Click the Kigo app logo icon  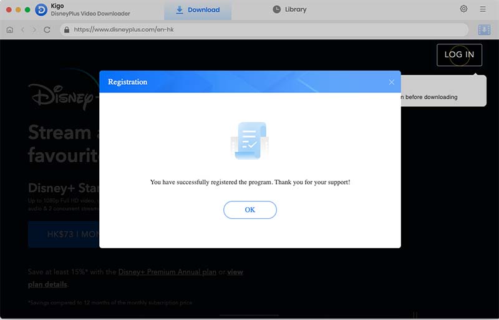41,10
